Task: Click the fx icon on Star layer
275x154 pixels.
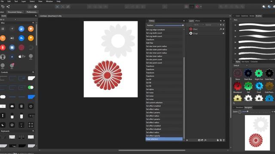Action: tap(220, 29)
